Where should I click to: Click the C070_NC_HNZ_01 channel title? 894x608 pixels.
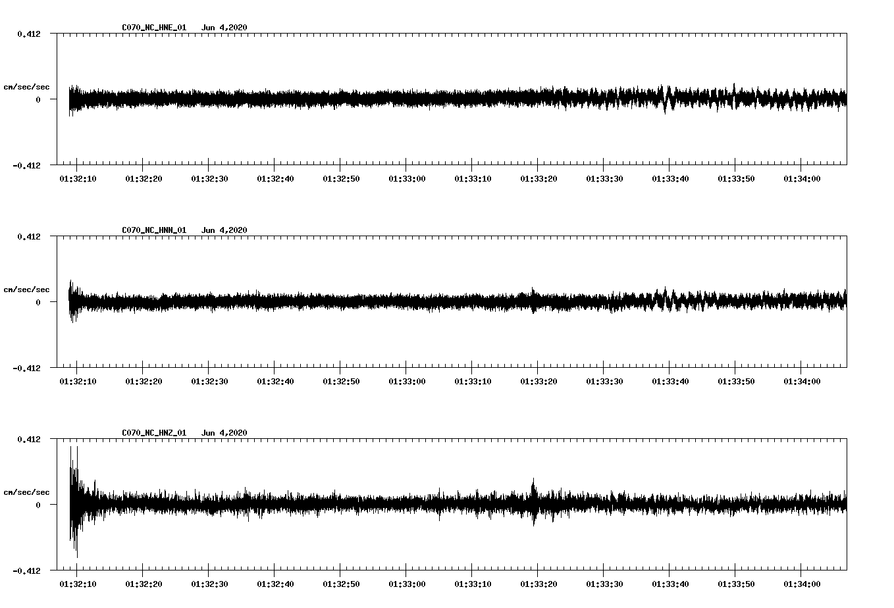(x=154, y=433)
